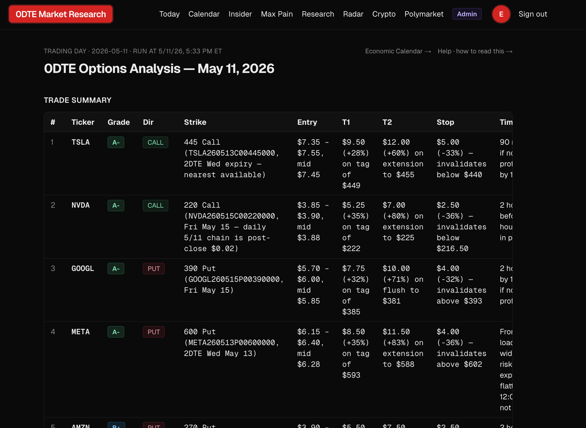Click the META stop invalidates above $602
Viewport: 586px width, 428px height.
pos(462,359)
